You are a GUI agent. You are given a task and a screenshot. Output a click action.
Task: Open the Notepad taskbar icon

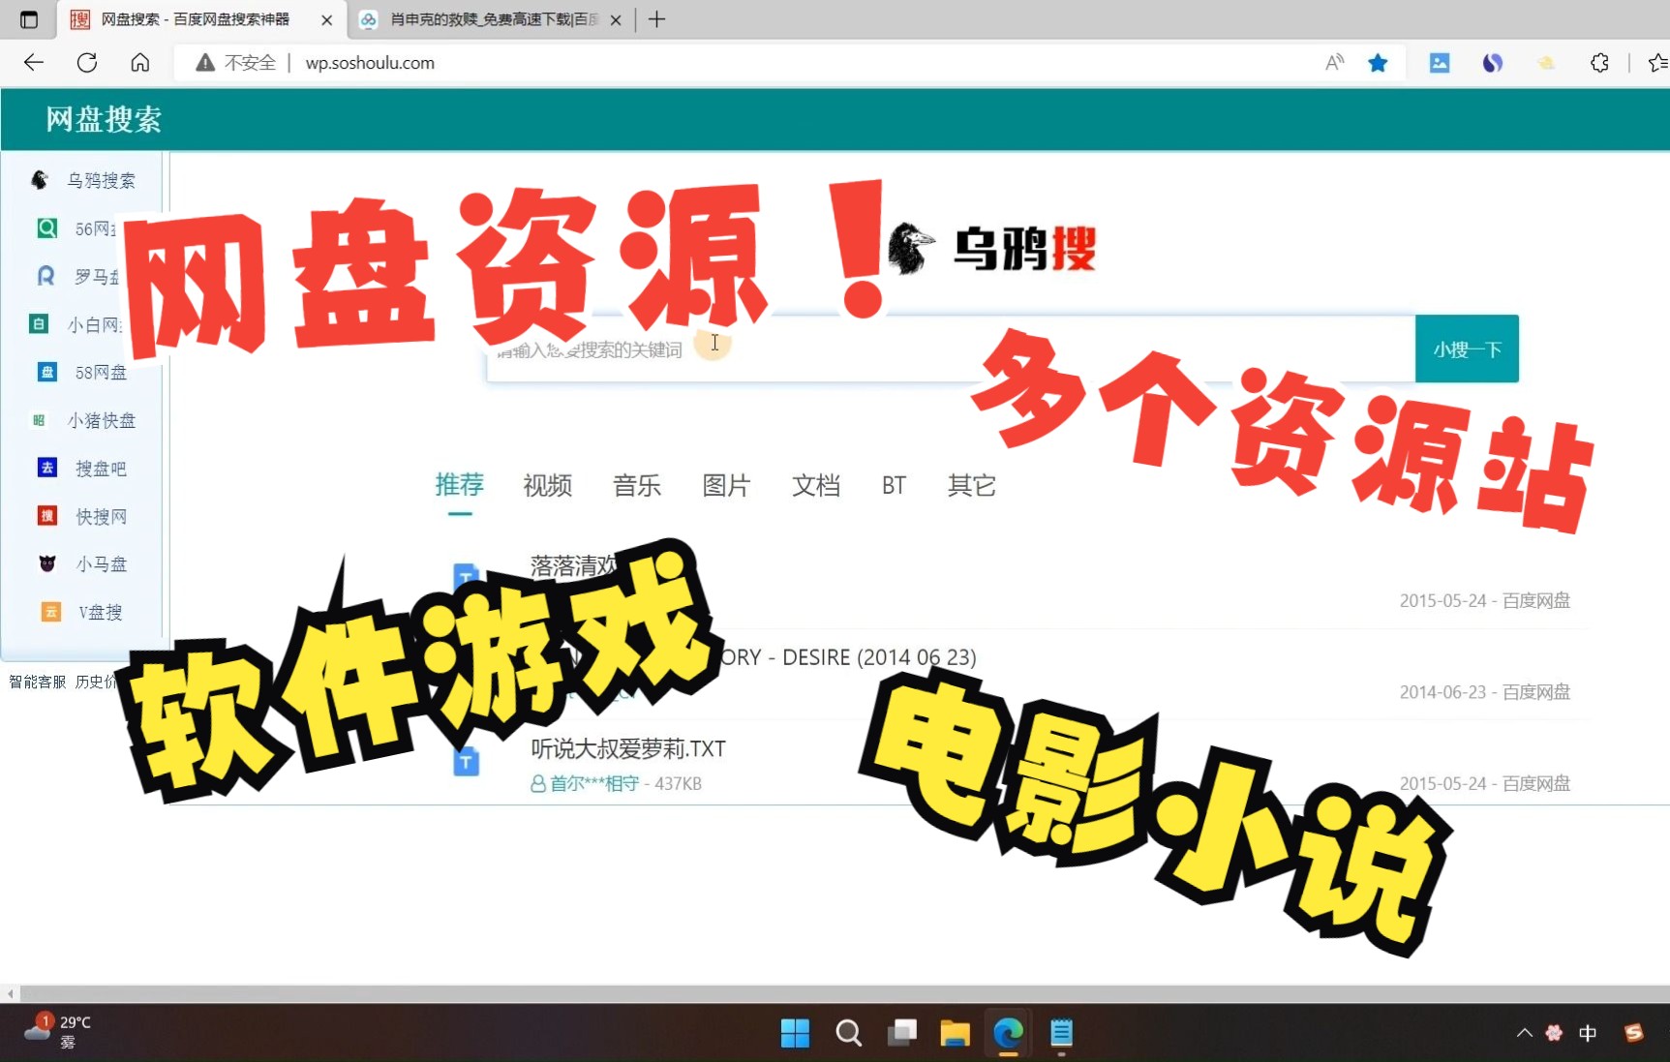pos(1061,1033)
